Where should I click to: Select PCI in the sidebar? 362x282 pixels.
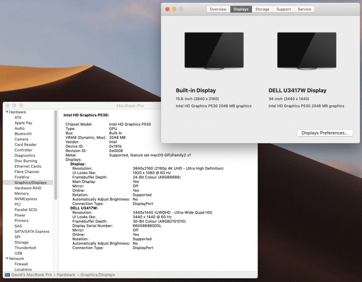click(18, 204)
